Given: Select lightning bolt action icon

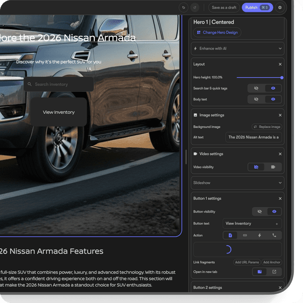Looking at the screenshot, I should click(x=259, y=235).
